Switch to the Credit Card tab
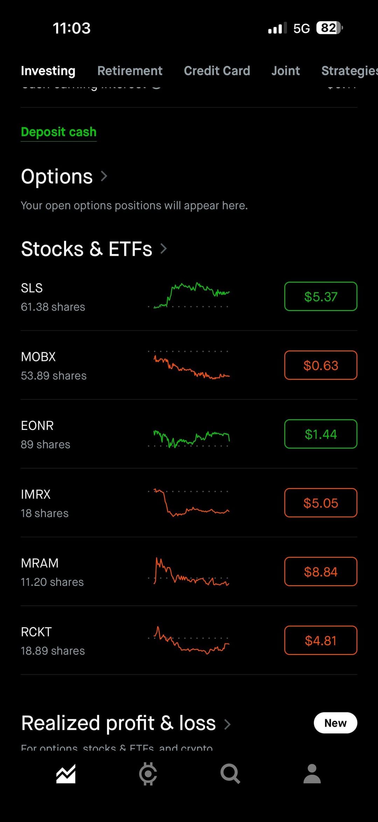 click(217, 71)
